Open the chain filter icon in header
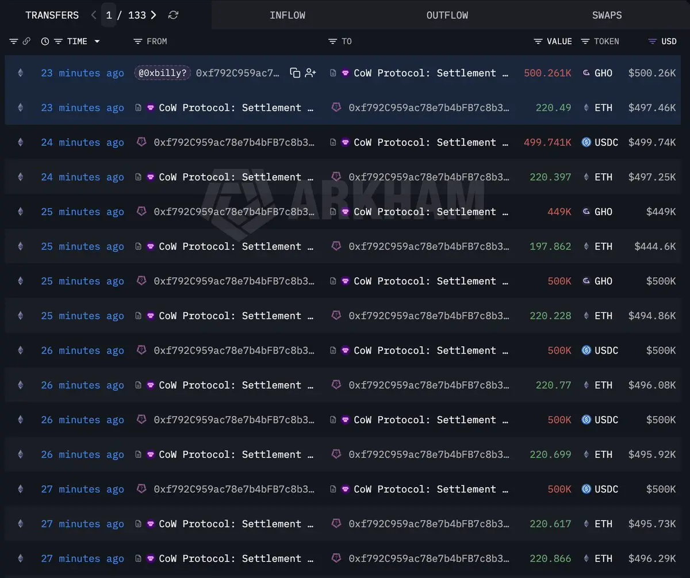The image size is (690, 578). (14, 41)
